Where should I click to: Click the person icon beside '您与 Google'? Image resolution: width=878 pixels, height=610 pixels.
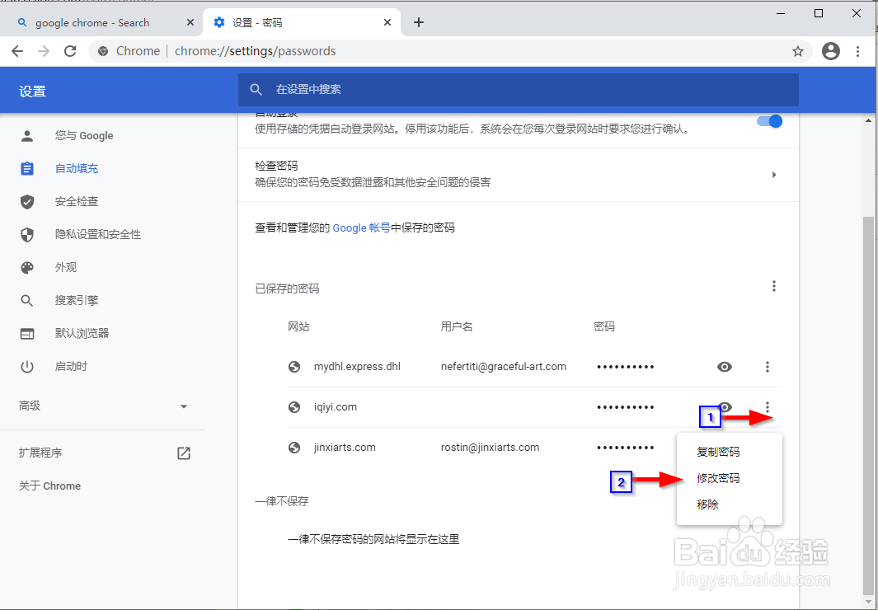tap(27, 136)
